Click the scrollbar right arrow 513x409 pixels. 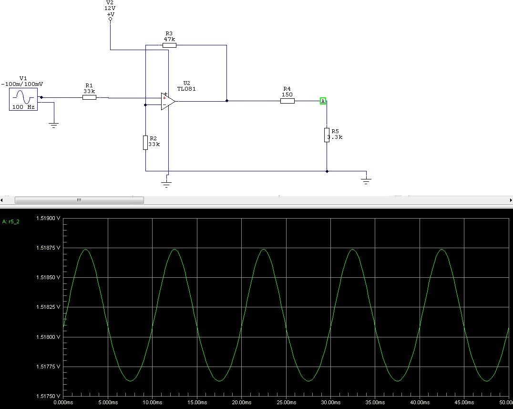tap(511, 200)
